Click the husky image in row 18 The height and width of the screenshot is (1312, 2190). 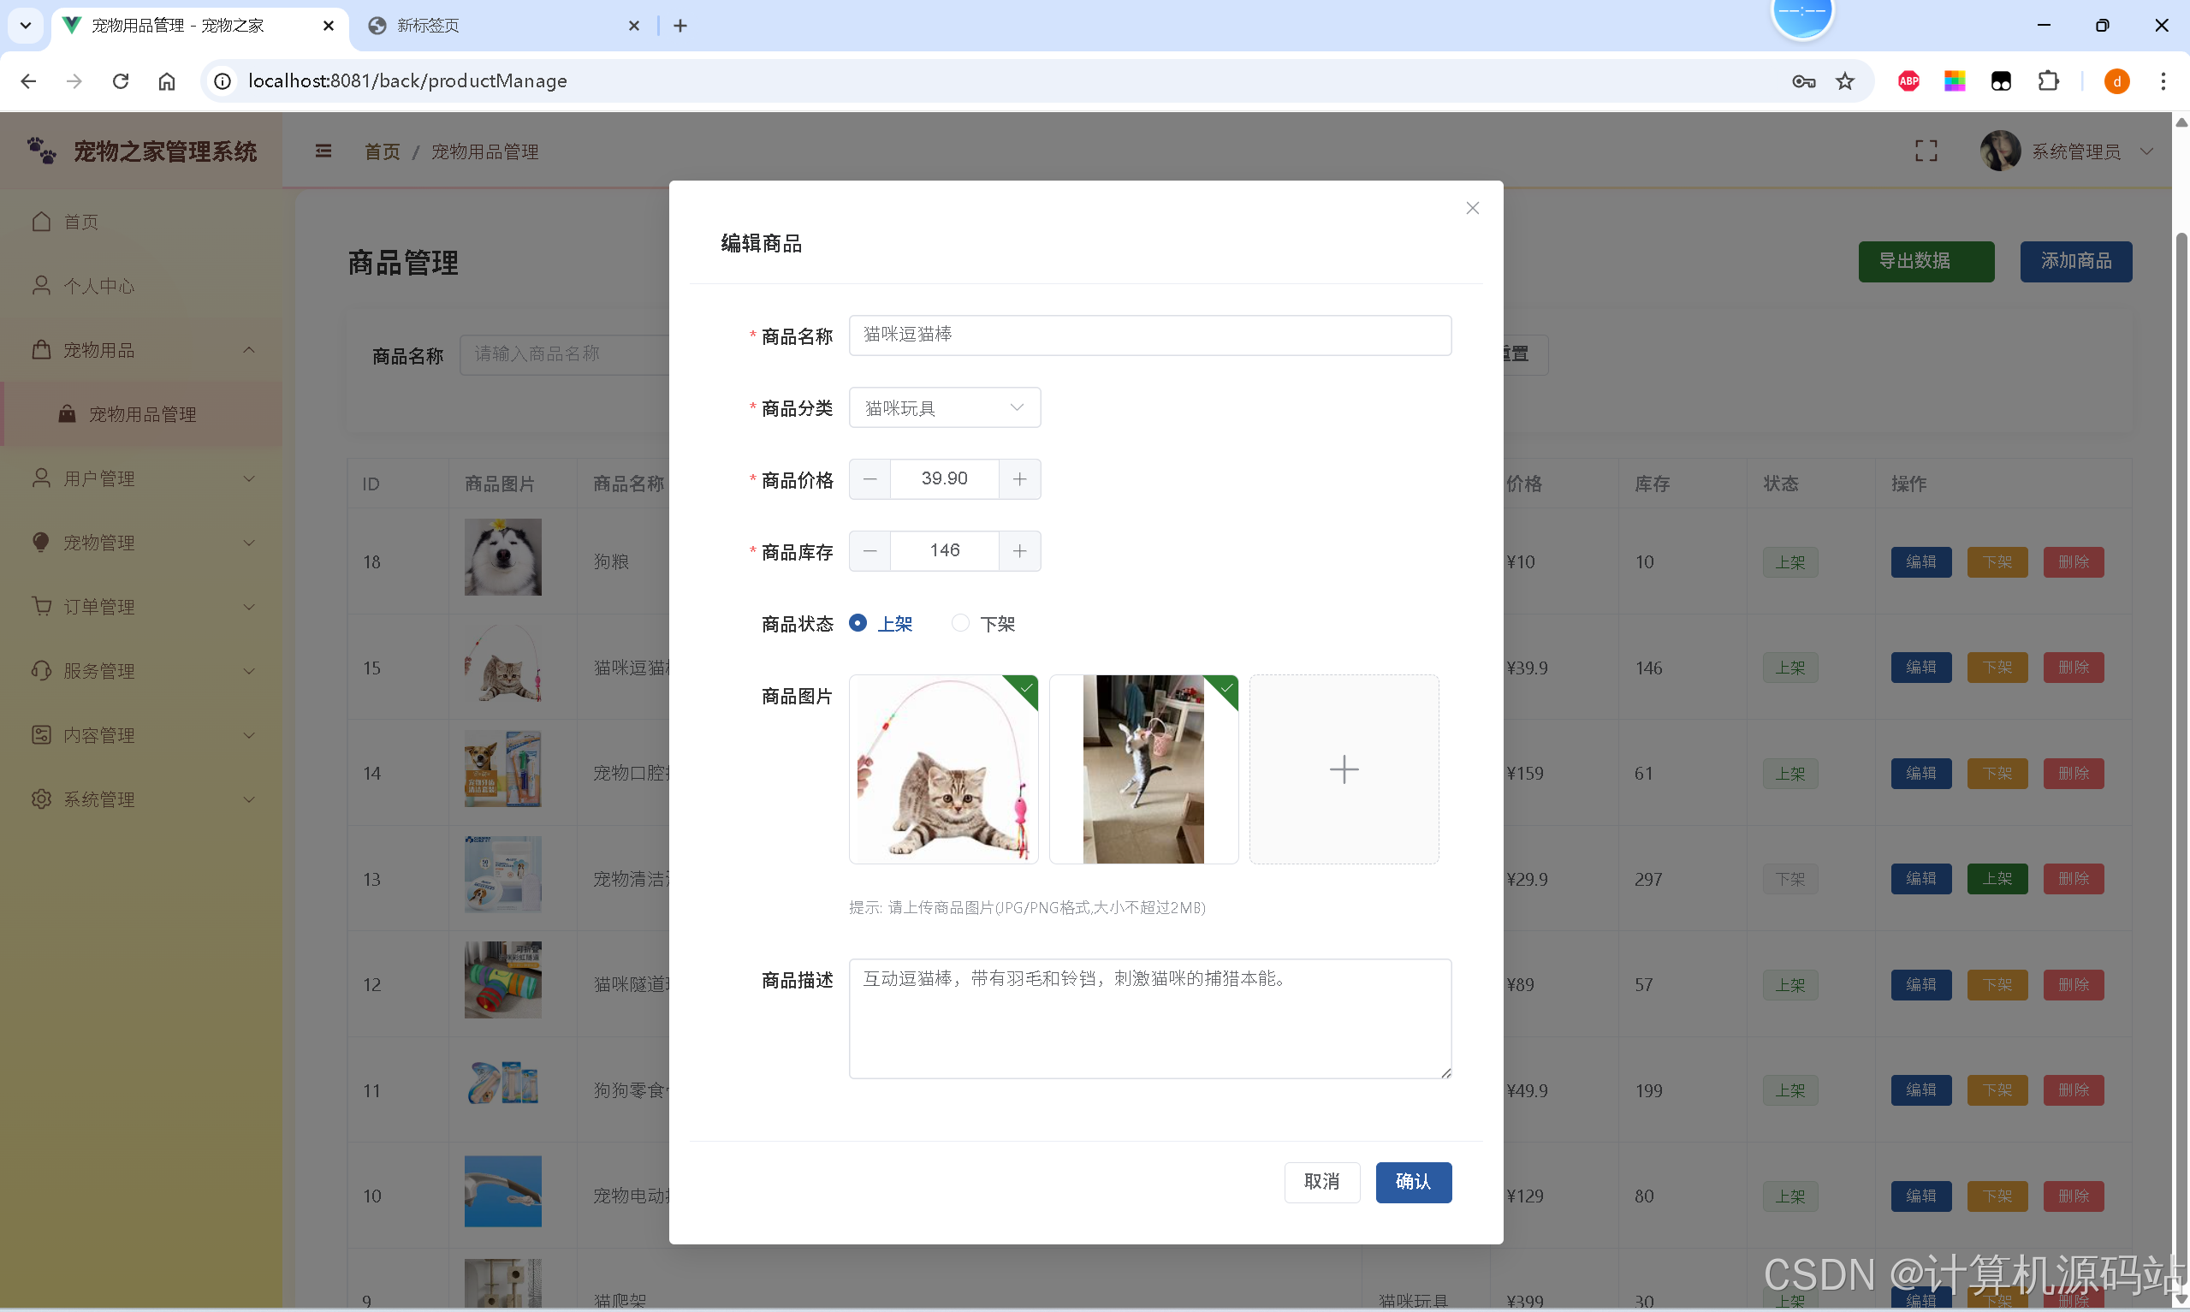pos(503,557)
